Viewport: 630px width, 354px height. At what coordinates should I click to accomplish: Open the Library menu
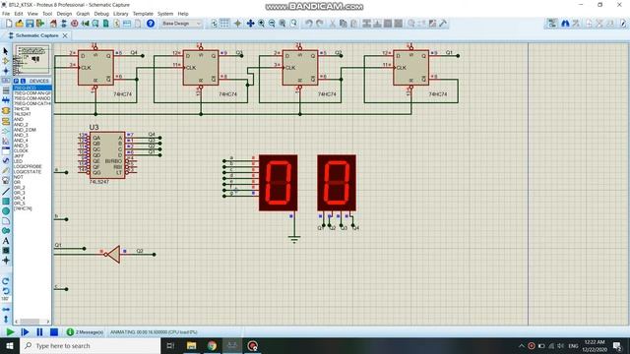point(120,14)
